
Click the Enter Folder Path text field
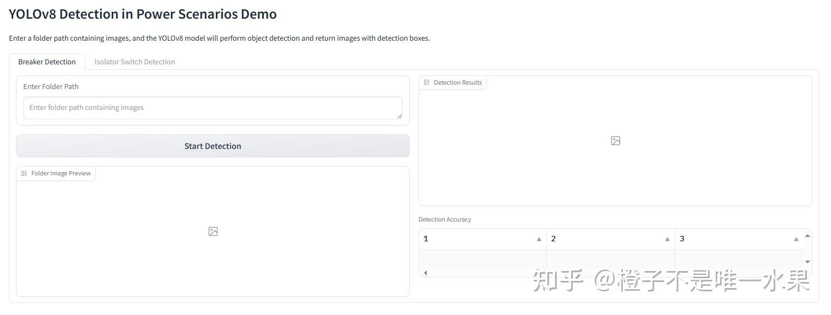[x=212, y=108]
